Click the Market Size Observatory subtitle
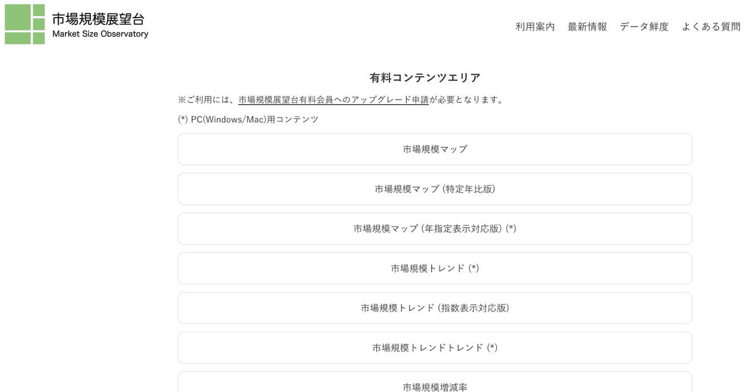This screenshot has width=750, height=392. 100,34
